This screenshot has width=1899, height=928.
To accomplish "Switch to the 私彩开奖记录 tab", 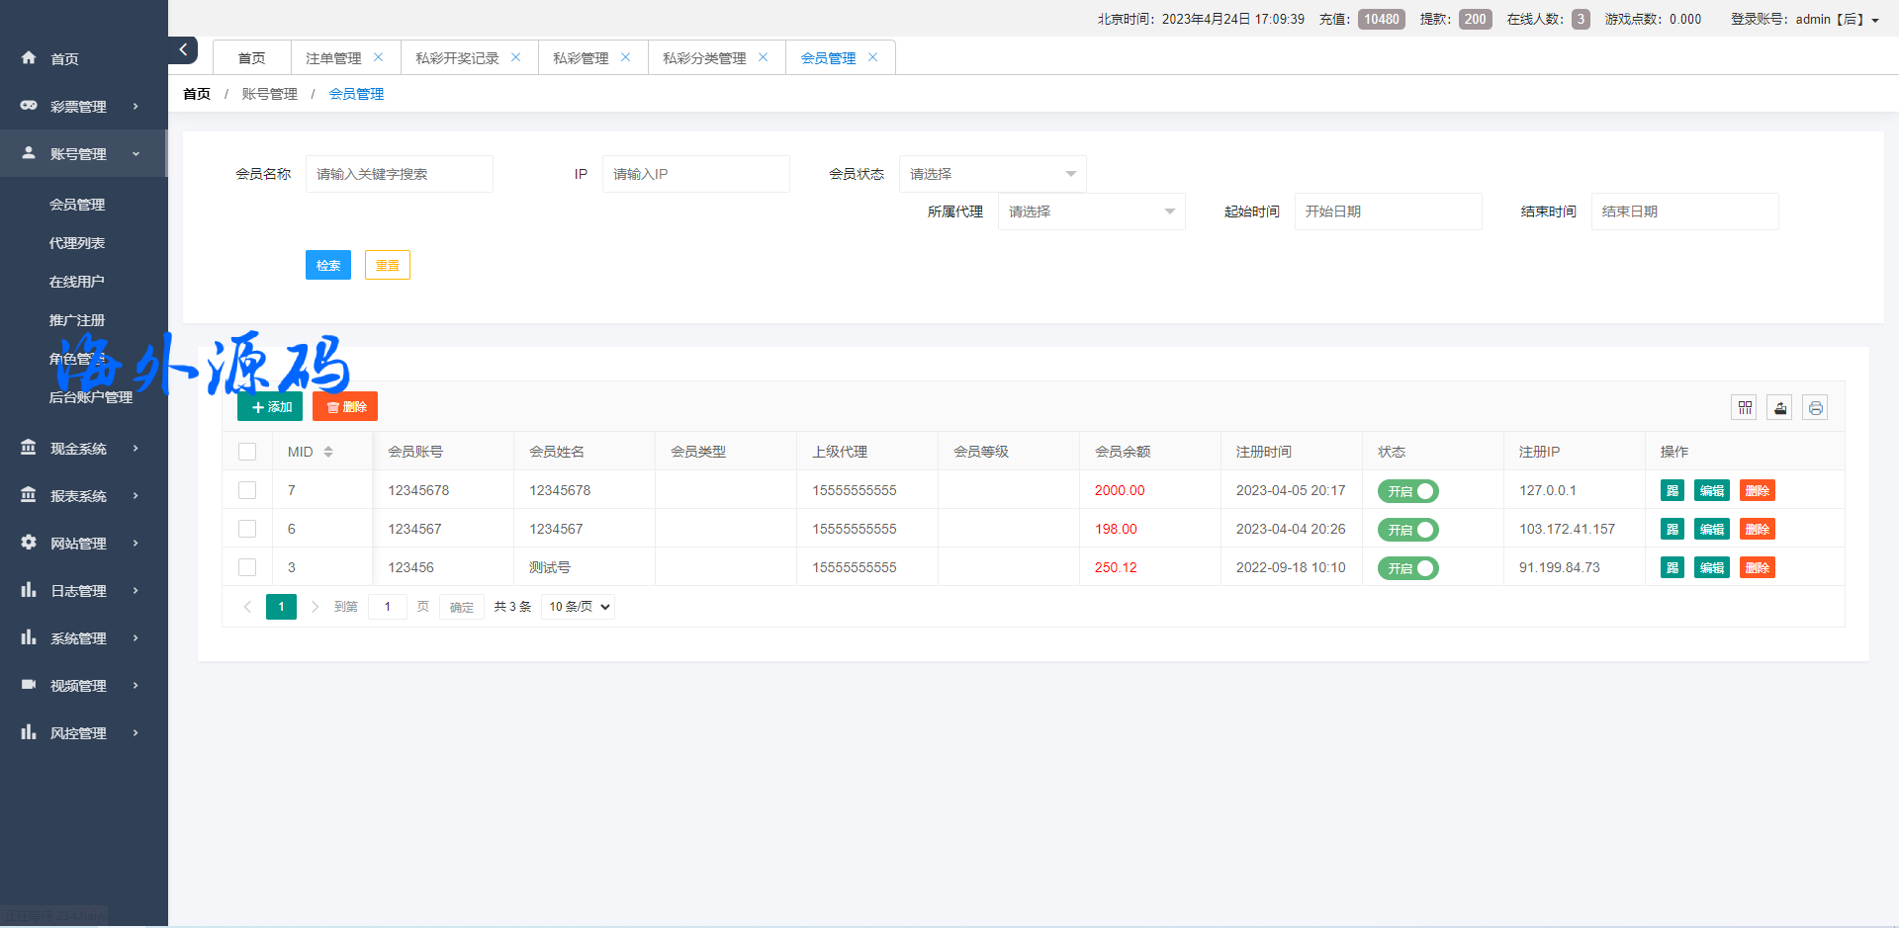I will coord(457,58).
